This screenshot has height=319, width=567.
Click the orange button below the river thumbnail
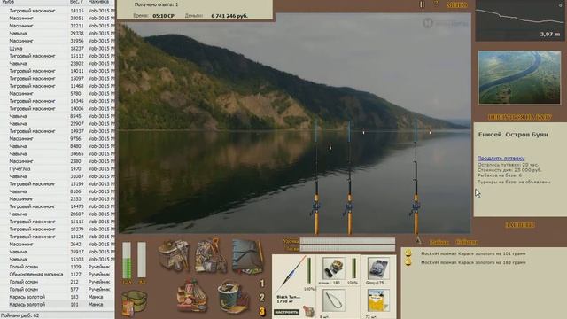pos(520,117)
